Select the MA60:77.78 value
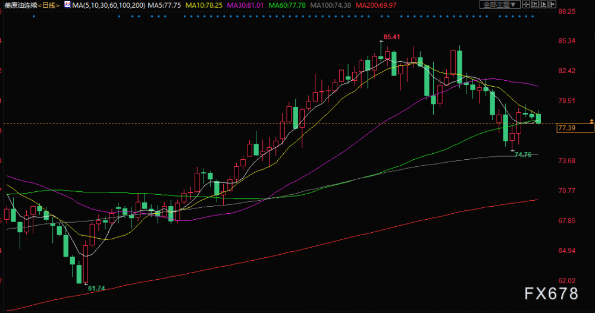The image size is (595, 313). (287, 5)
